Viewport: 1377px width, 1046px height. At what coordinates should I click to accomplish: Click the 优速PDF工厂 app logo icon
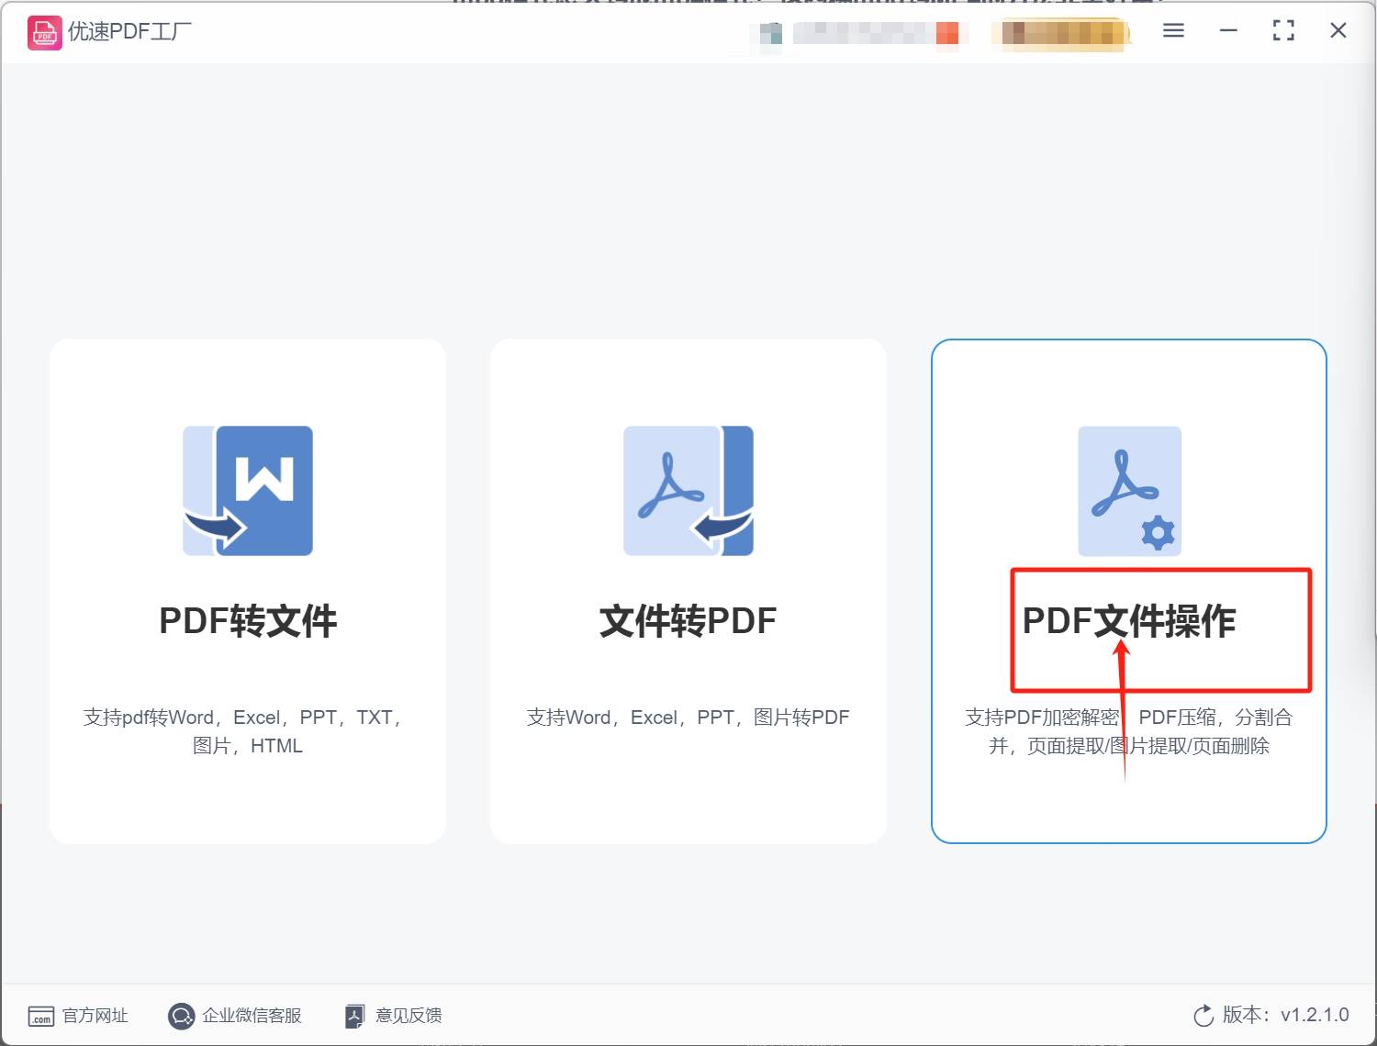(x=44, y=33)
